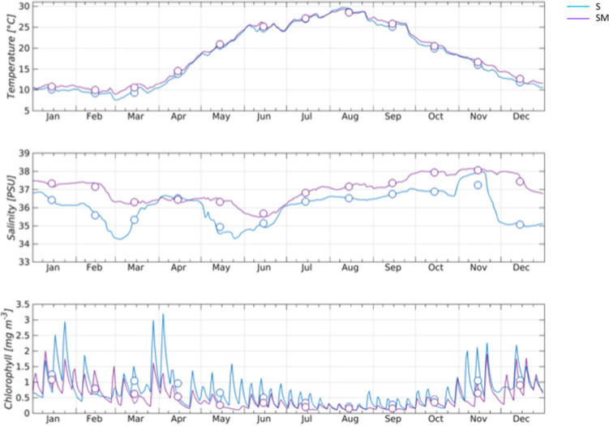
Task: Click 'Feb' under the salinity chart
Action: (x=94, y=268)
